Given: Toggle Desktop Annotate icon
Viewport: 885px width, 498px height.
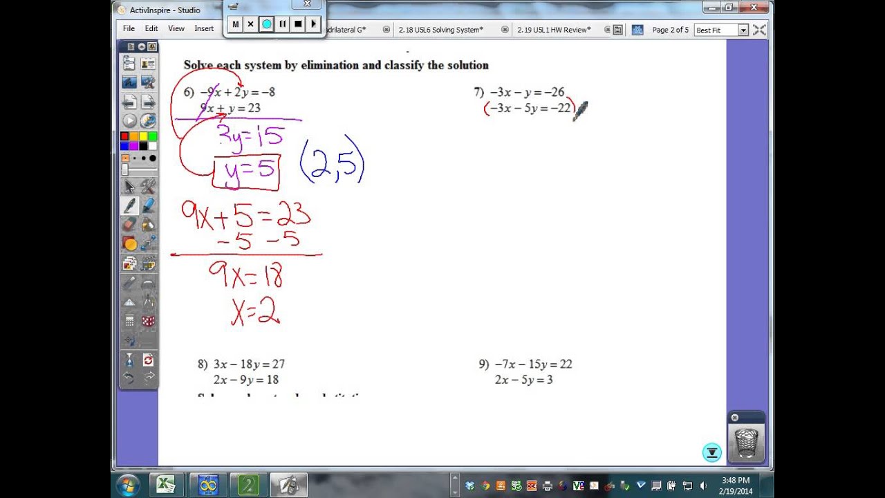Looking at the screenshot, I should click(129, 82).
